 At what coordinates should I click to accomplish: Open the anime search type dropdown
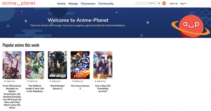(148, 3)
